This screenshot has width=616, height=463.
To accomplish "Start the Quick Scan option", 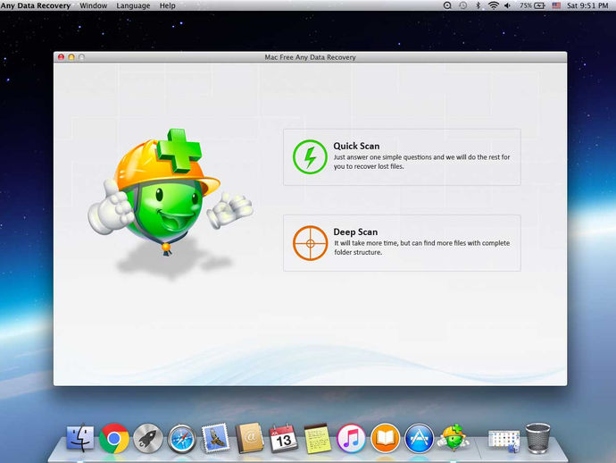I will 402,157.
